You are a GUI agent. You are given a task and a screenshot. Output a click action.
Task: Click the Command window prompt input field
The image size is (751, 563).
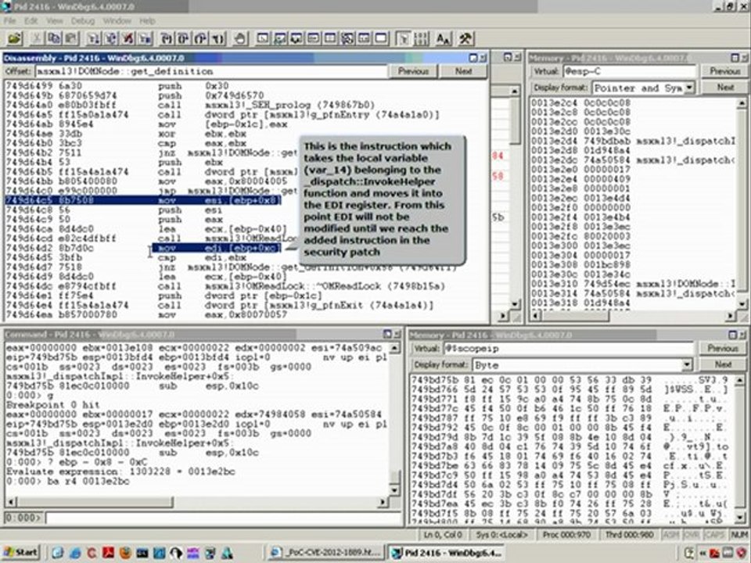(x=224, y=518)
